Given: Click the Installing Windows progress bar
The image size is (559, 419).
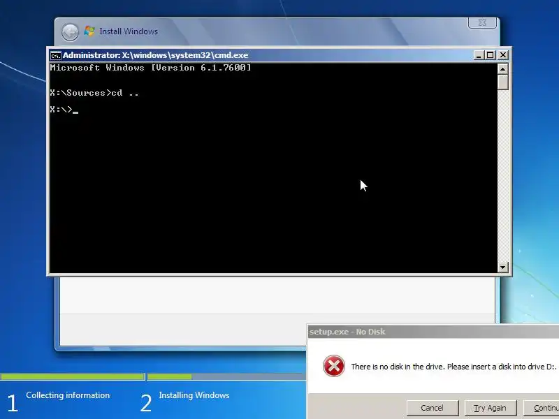Looking at the screenshot, I should pos(226,376).
